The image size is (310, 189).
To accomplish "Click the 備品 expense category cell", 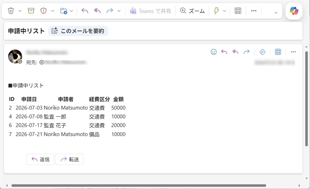I will pos(94,134).
